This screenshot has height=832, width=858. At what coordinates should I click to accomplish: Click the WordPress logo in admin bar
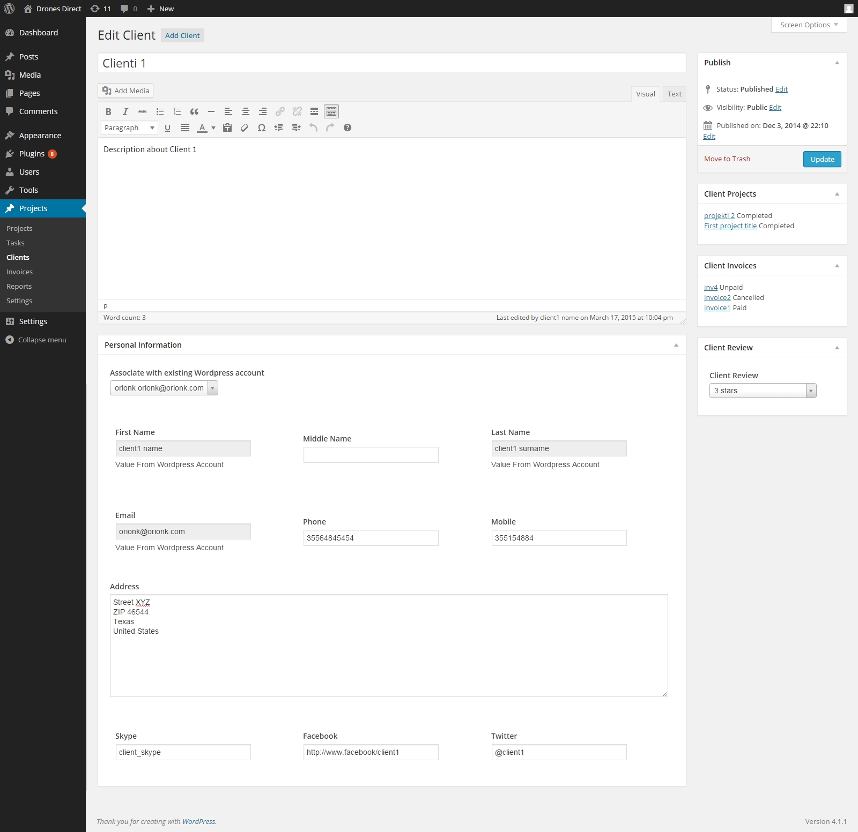pos(9,9)
